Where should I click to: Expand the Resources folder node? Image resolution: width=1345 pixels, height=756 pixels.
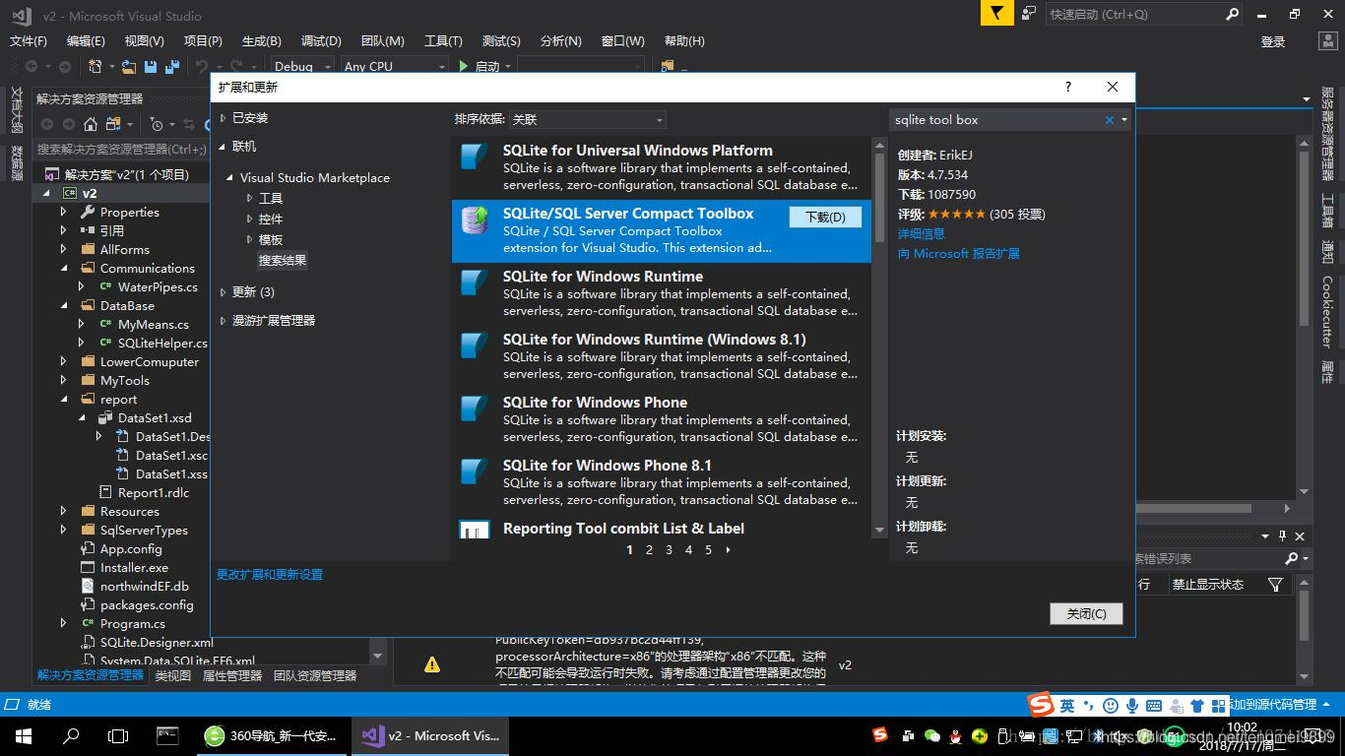(64, 512)
